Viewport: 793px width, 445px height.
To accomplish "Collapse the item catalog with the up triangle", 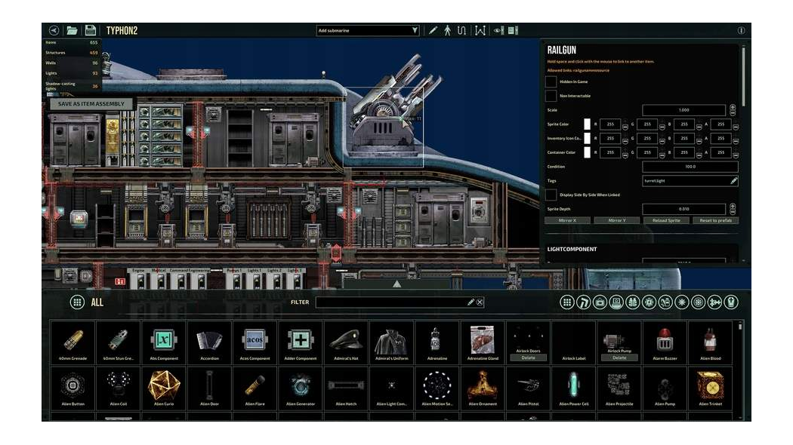I will [x=397, y=284].
